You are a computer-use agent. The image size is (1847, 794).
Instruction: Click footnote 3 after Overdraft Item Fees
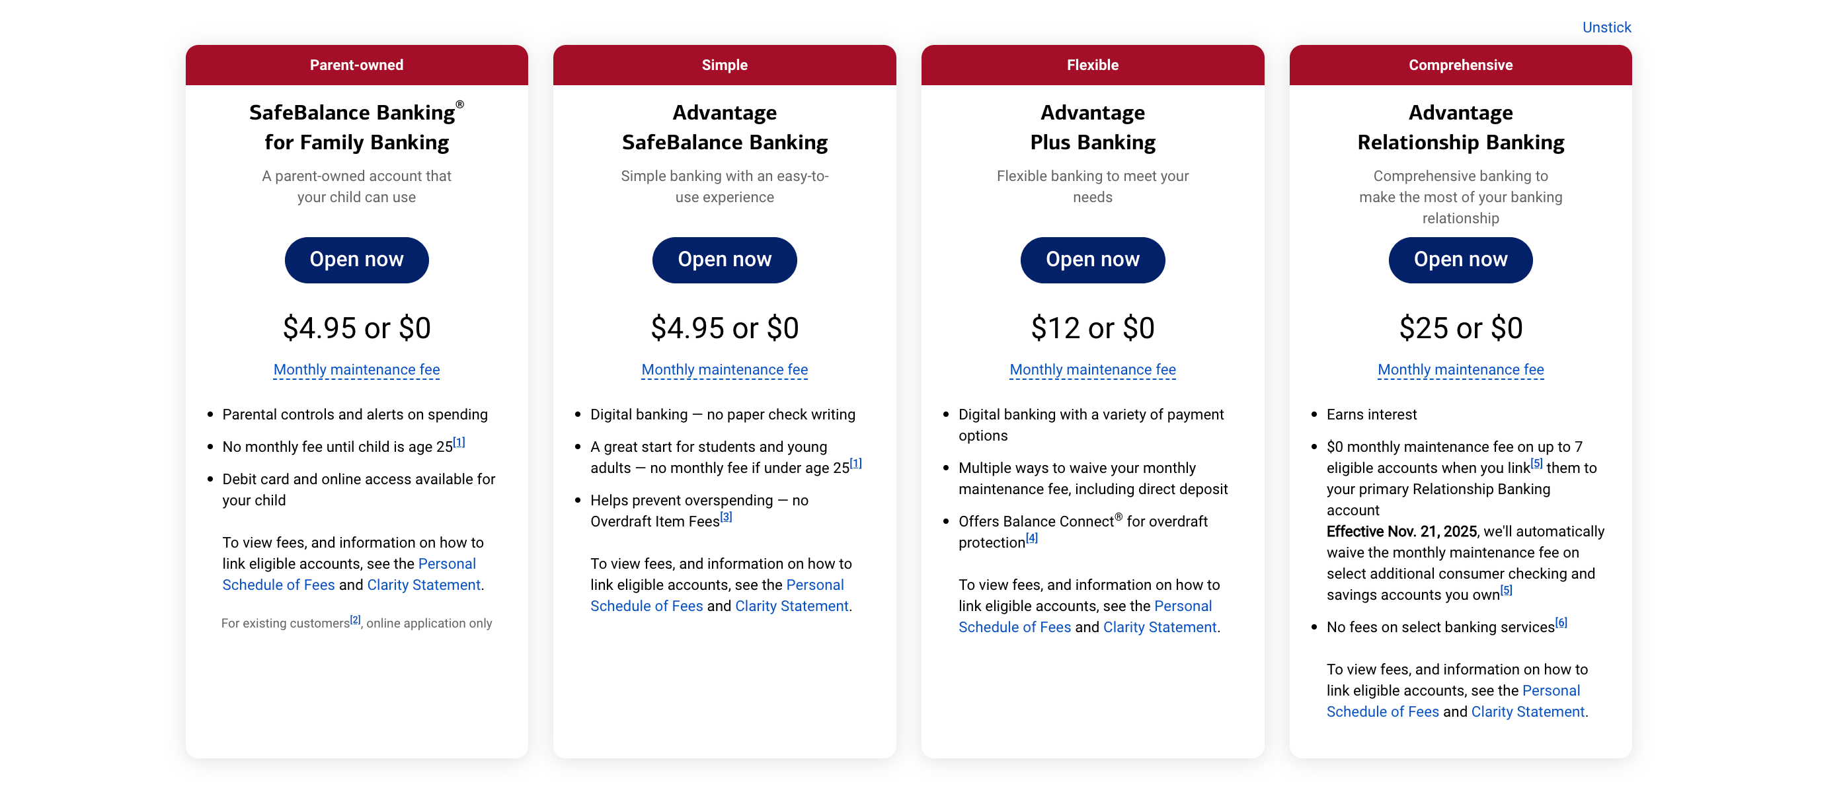726,517
